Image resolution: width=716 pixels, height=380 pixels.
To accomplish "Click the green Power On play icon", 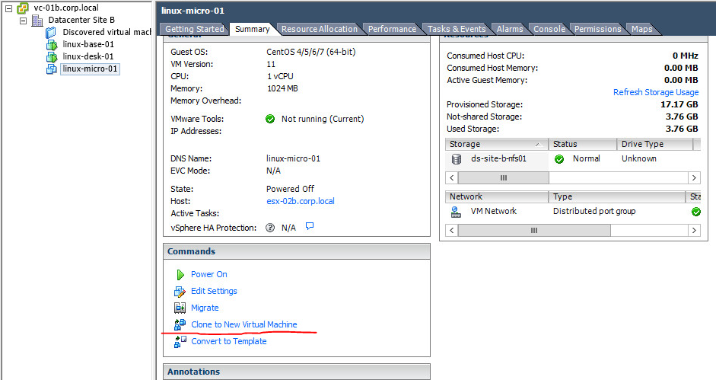I will click(180, 274).
